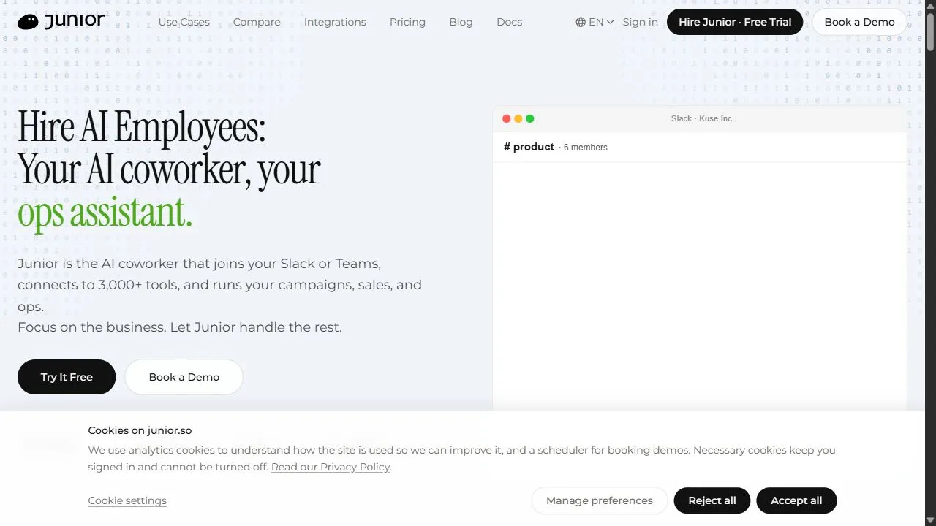Click the # product channel name

coord(529,147)
